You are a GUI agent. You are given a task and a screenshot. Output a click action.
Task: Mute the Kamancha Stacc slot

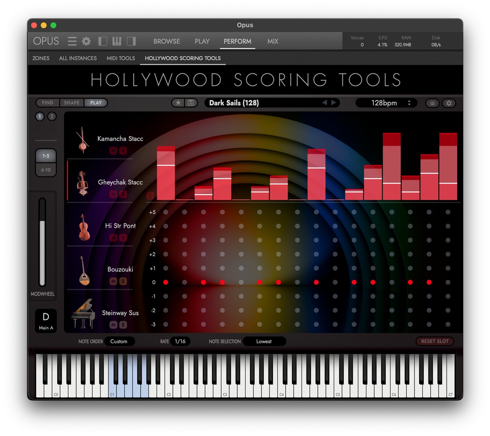pyautogui.click(x=113, y=151)
